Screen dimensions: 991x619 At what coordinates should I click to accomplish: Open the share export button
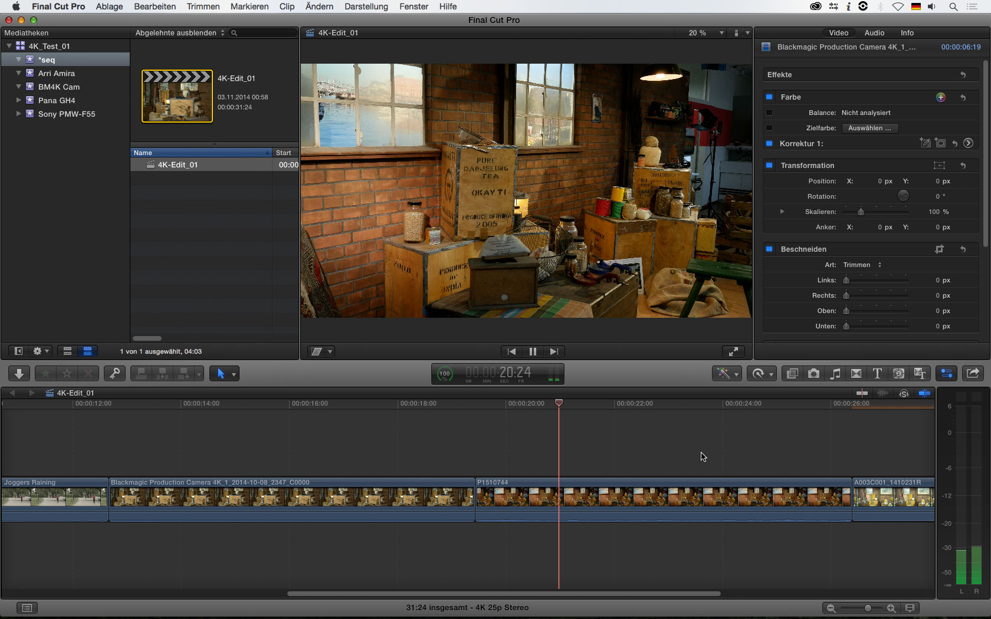click(973, 373)
